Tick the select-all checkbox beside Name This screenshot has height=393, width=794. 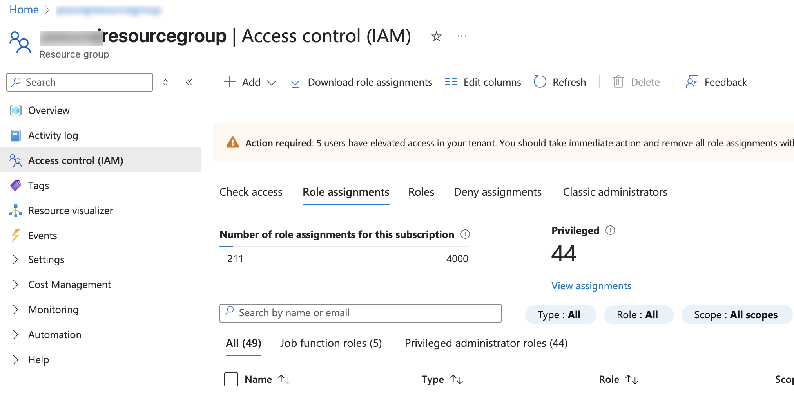tap(231, 379)
